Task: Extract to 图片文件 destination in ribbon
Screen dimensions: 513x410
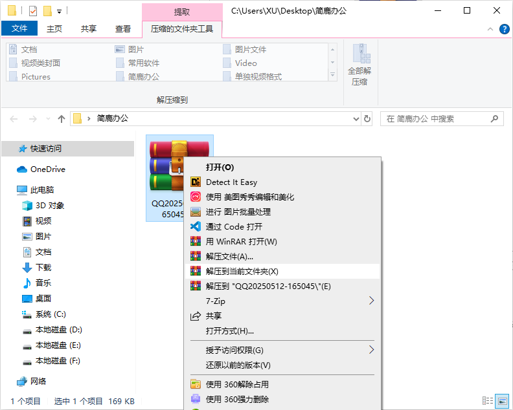Action: click(245, 49)
